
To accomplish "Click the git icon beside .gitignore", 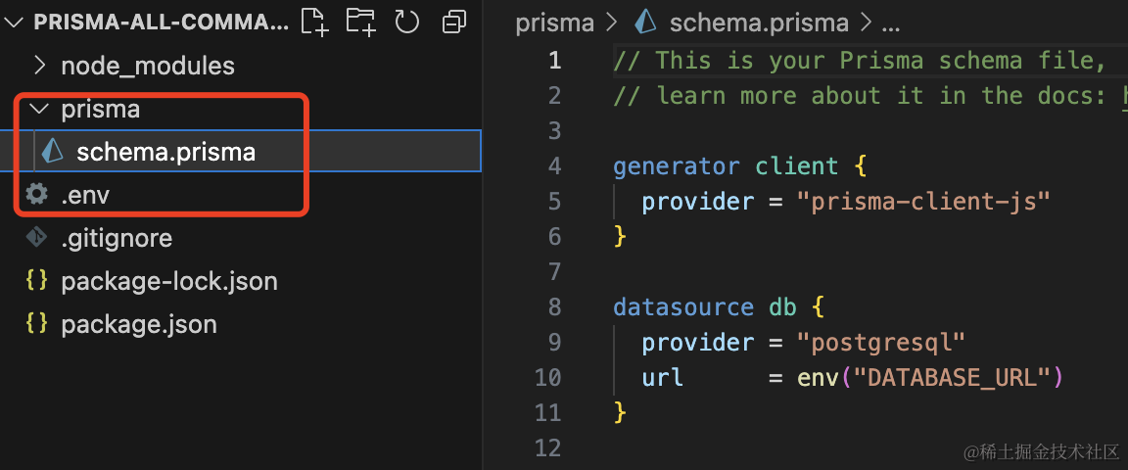I will pos(37,238).
